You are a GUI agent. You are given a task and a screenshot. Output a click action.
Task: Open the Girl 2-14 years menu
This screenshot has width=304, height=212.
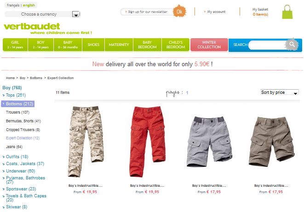point(15,45)
